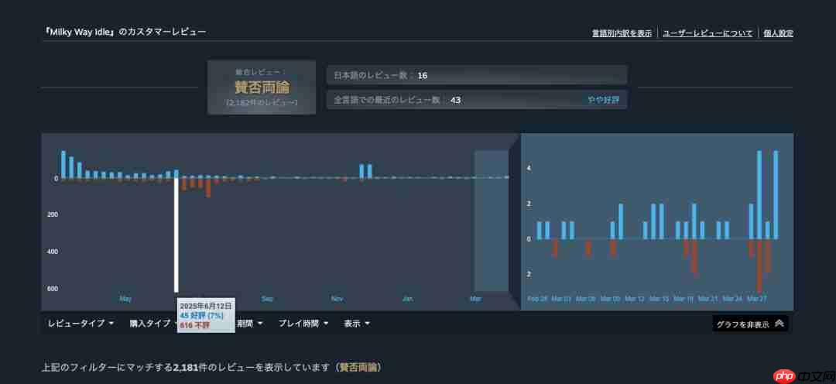The height and width of the screenshot is (384, 836).
Task: Click the 『Milky Way Idle』のカスタマーレビュー heading
Action: click(124, 32)
